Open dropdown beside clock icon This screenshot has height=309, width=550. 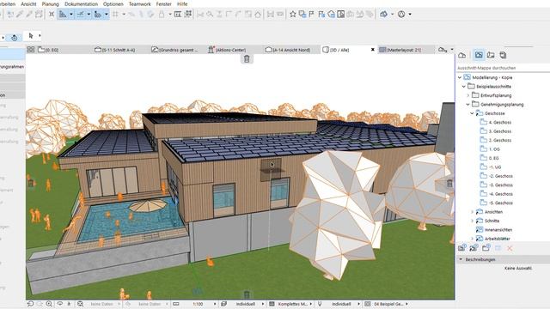[410, 15]
